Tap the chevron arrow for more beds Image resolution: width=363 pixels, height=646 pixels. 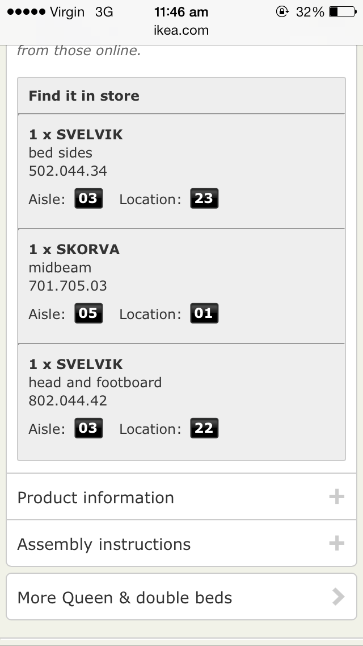(338, 597)
